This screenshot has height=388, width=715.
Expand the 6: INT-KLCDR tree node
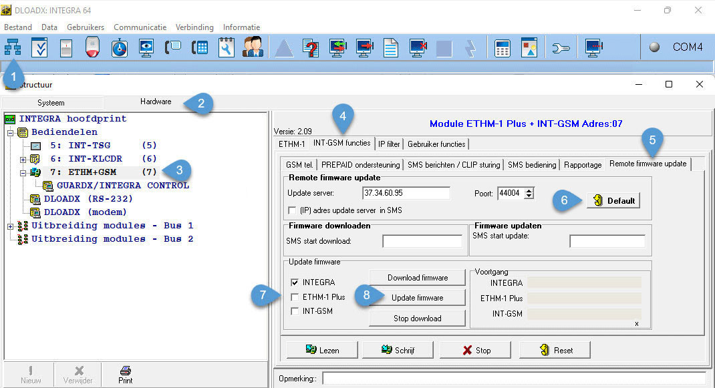click(x=23, y=160)
